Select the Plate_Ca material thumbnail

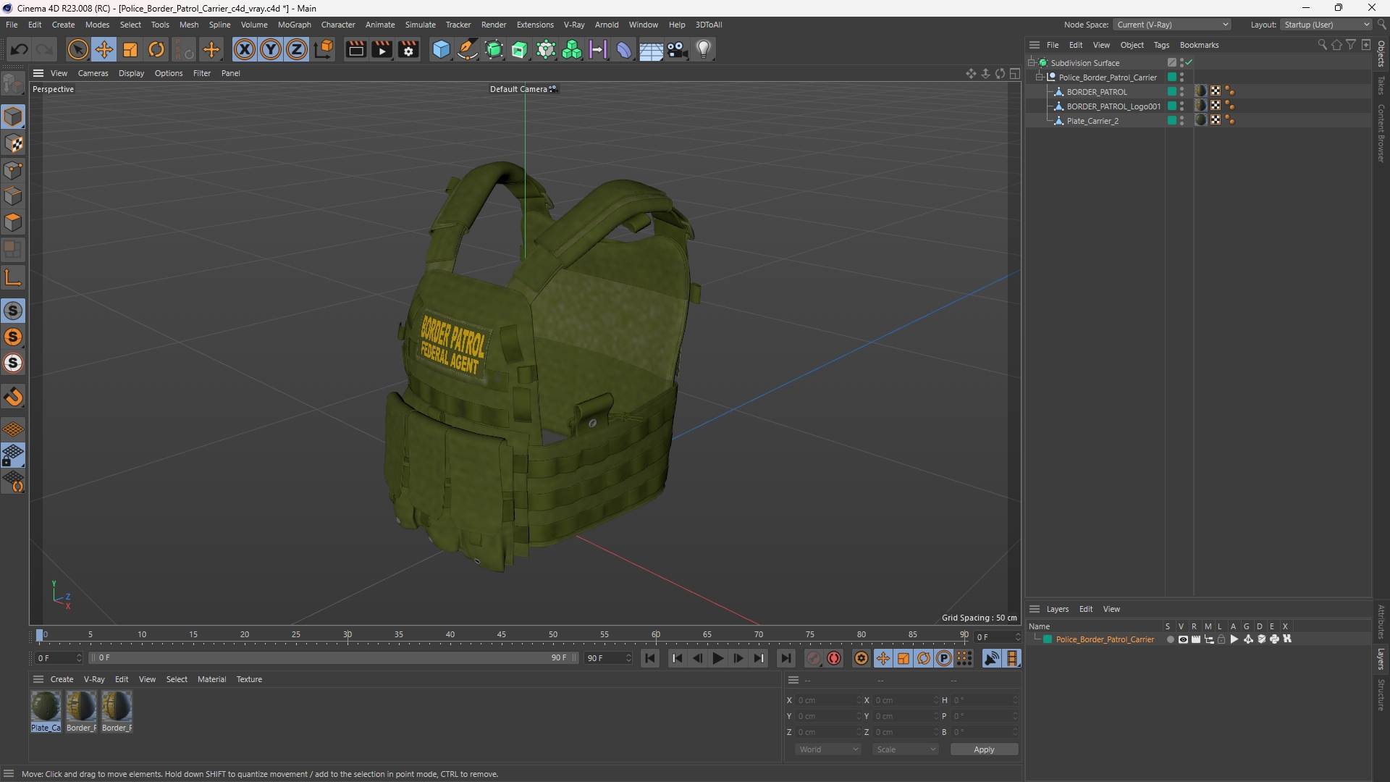46,711
